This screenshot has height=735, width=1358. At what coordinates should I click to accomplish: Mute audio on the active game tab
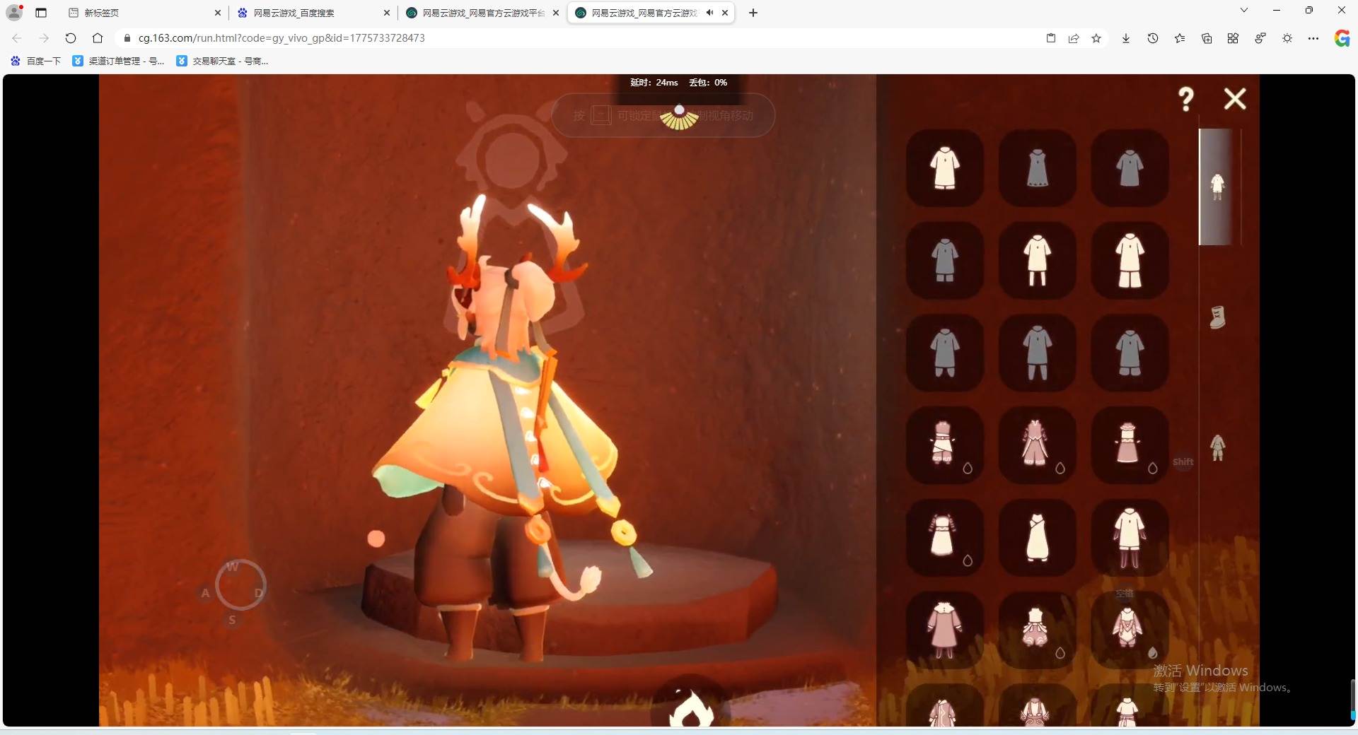tap(709, 13)
